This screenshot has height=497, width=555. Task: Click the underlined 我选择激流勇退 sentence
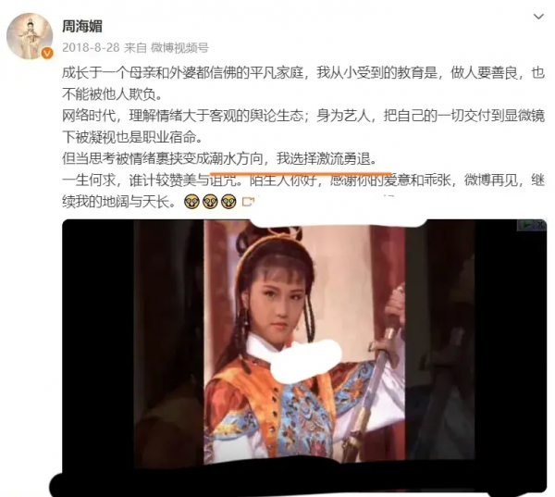click(326, 158)
